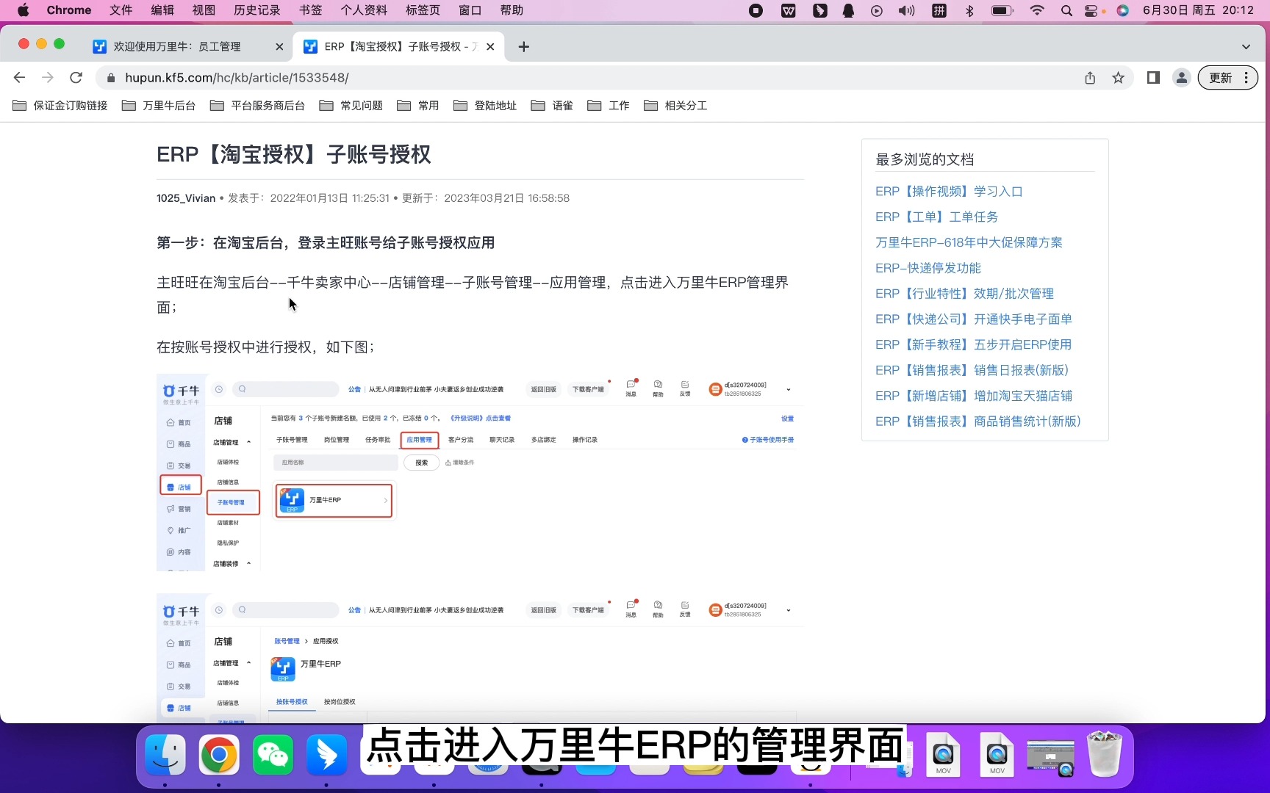Open the link ERP【销售报表】销售日报表(新版)
Viewport: 1270px width, 793px height.
coord(972,370)
